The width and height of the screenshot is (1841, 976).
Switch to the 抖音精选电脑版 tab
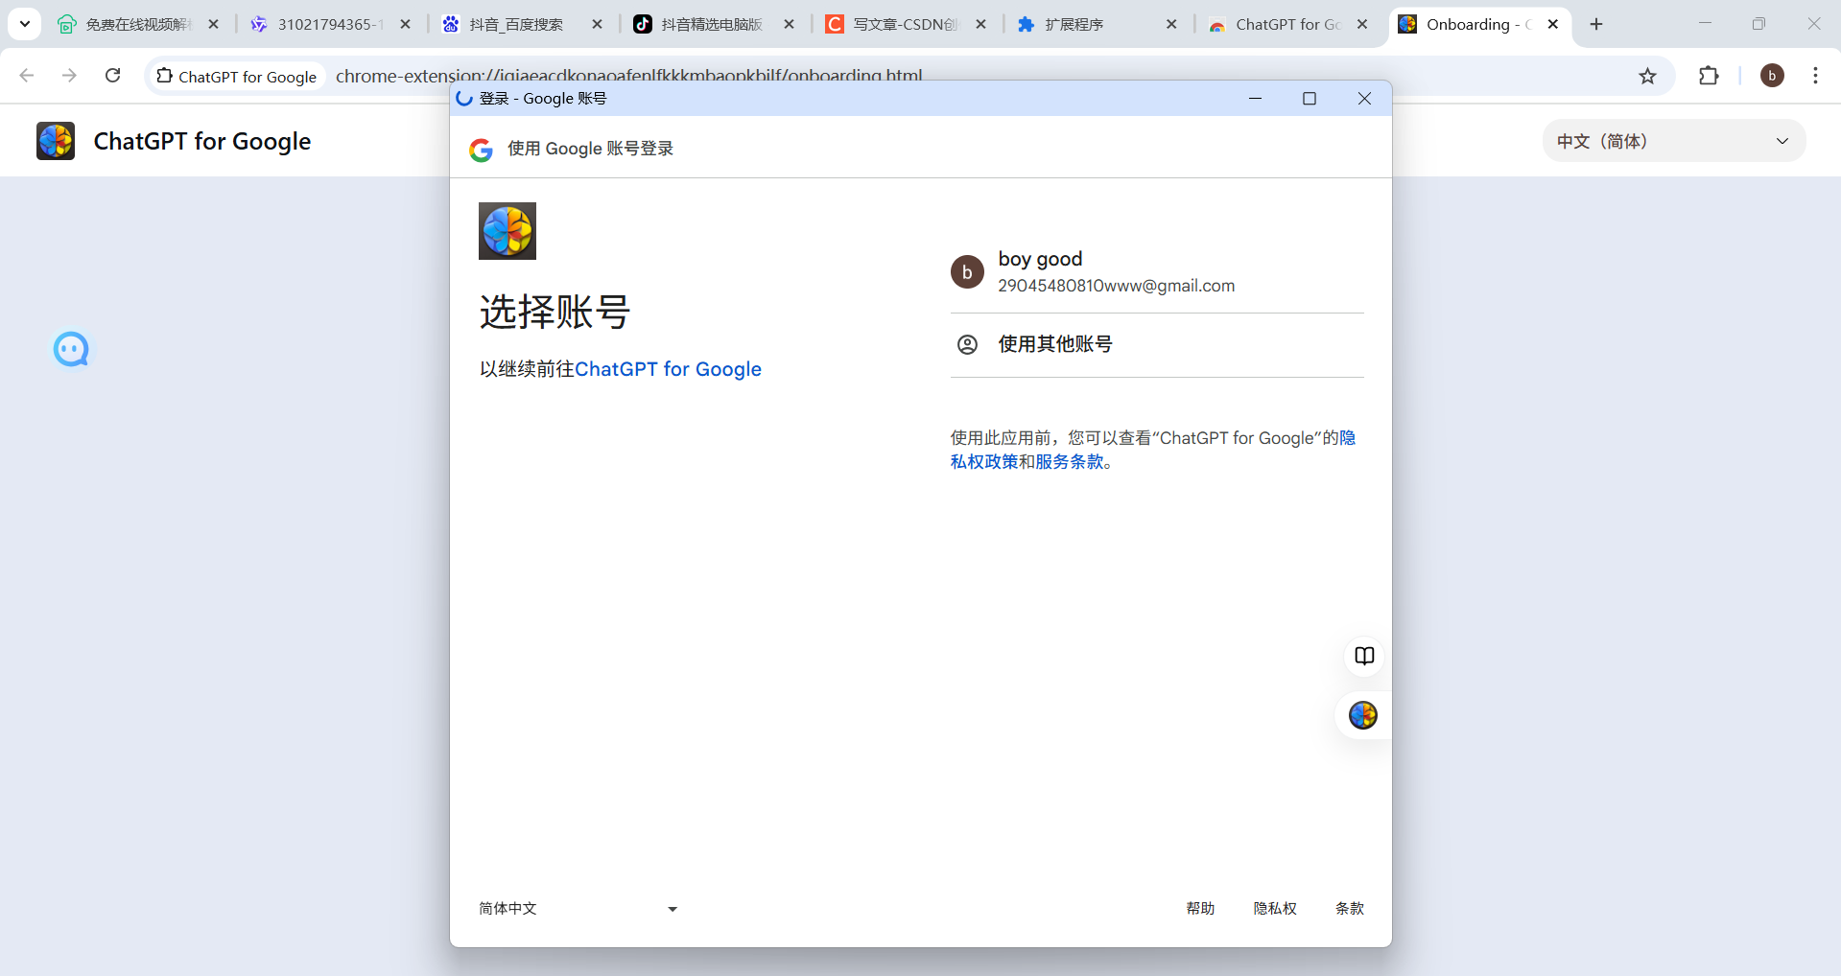tap(715, 24)
